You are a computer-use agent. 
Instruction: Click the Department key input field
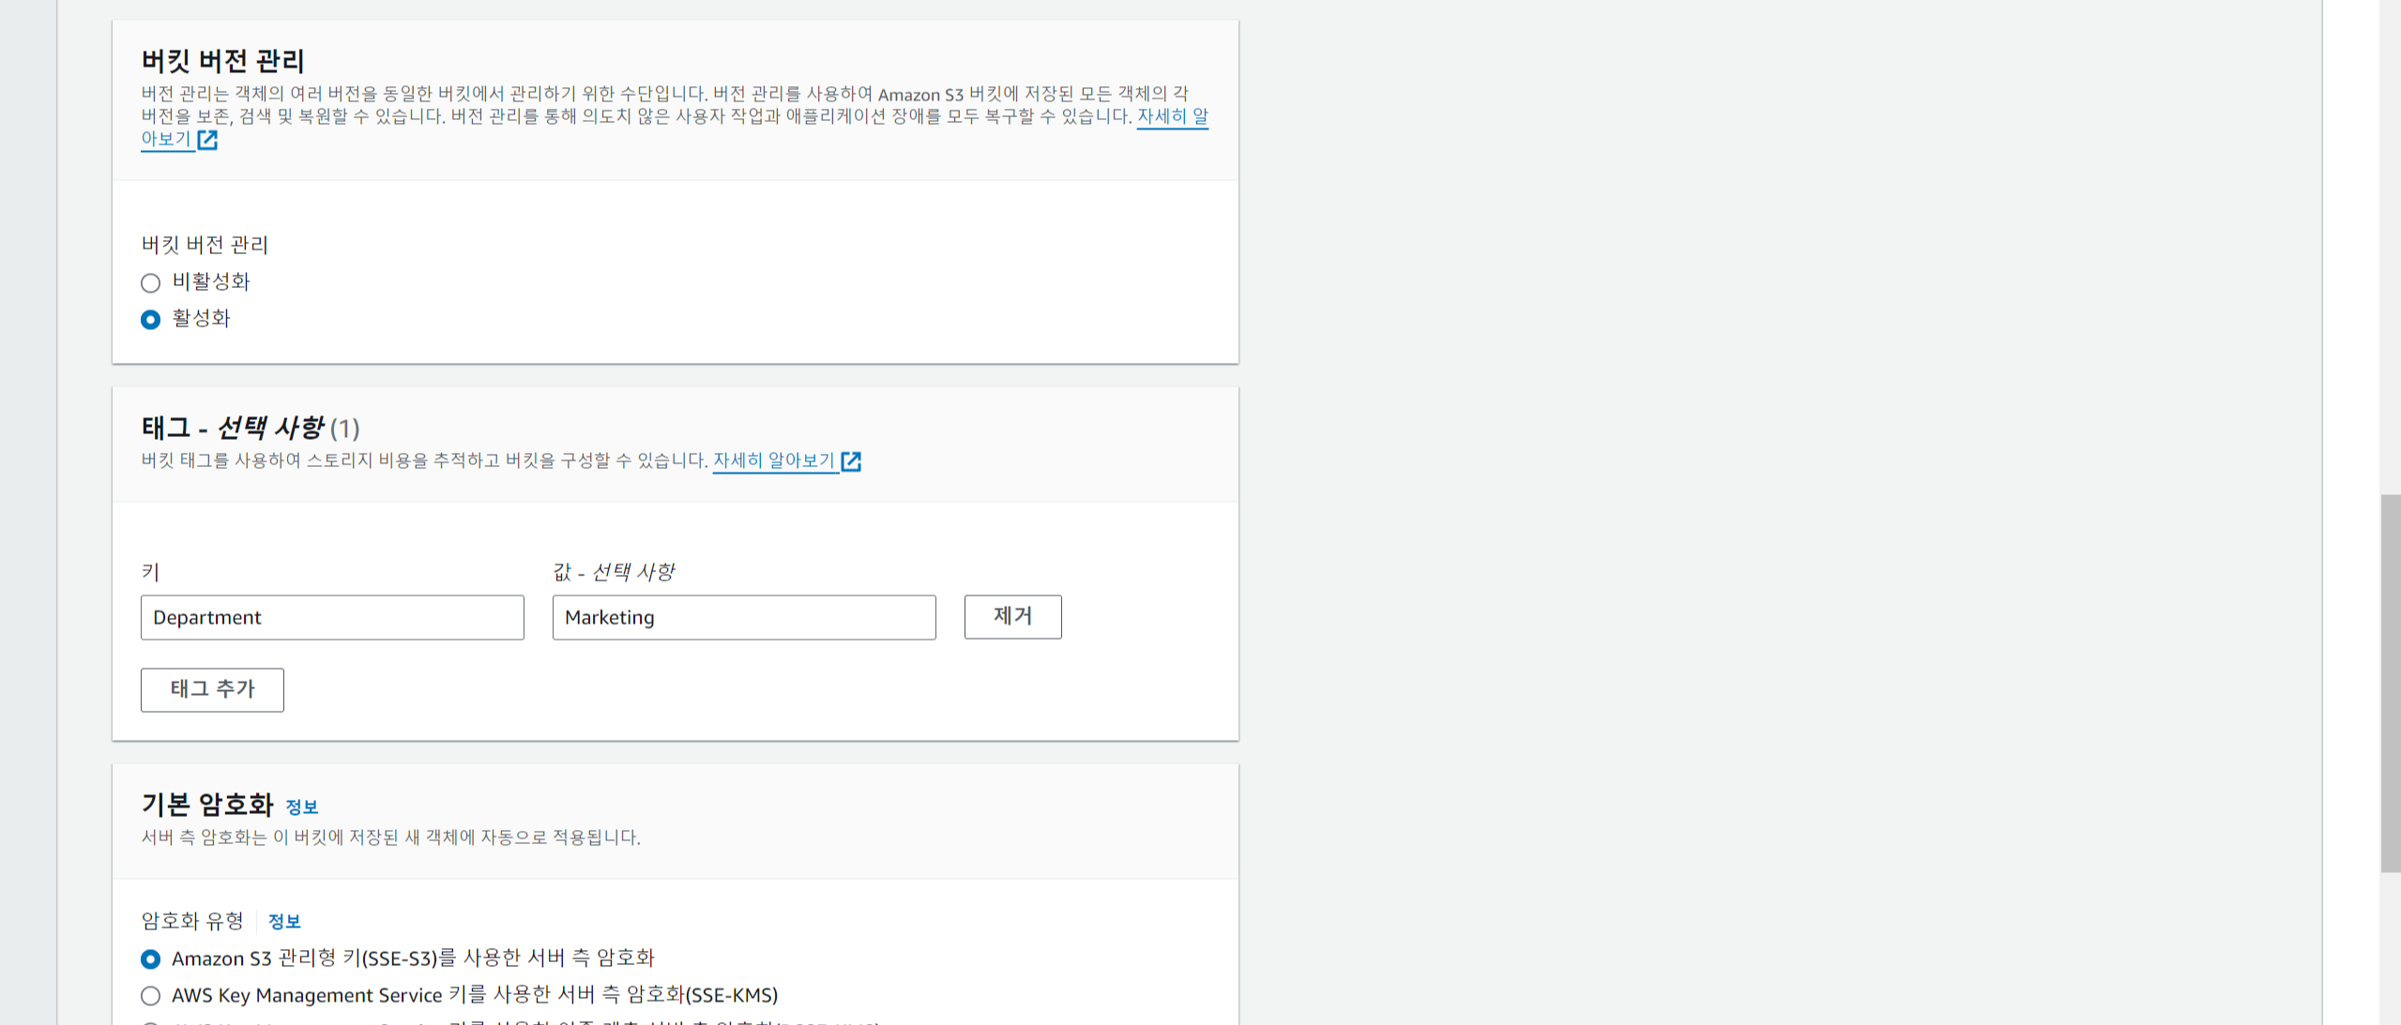click(332, 617)
